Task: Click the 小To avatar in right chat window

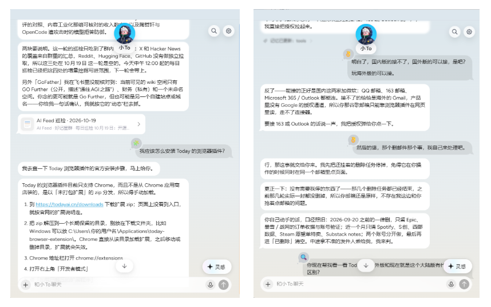Action: [366, 34]
